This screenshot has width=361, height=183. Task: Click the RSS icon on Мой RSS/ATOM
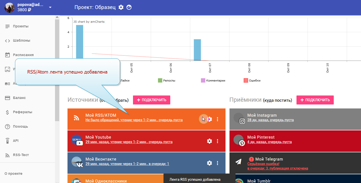76,118
